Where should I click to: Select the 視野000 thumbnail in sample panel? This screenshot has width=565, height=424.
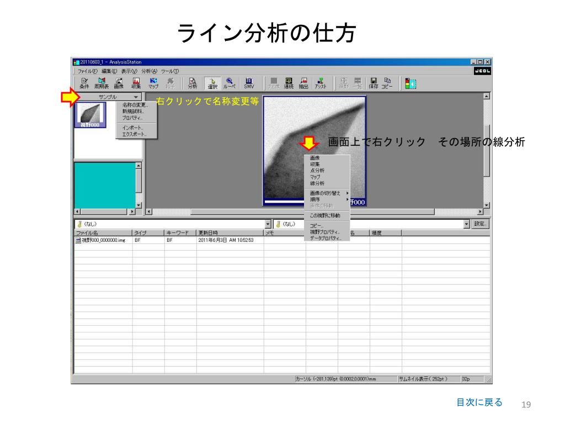click(90, 115)
